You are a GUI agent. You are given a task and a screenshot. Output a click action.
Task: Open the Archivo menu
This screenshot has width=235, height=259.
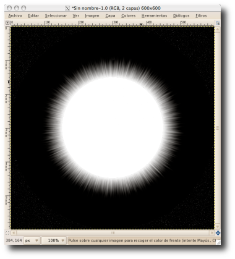(x=15, y=15)
